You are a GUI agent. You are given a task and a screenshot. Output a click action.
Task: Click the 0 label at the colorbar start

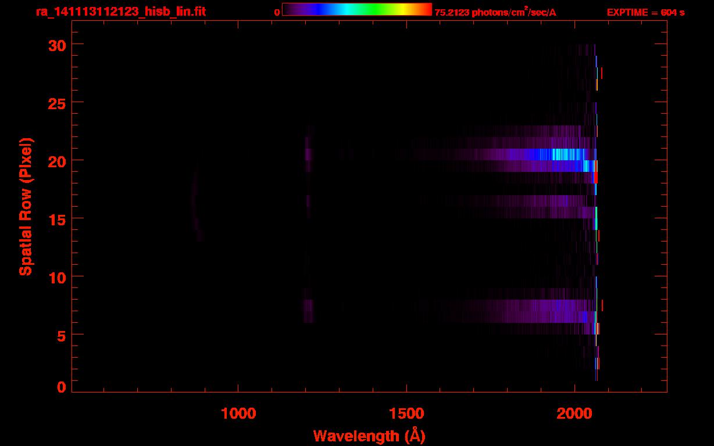pos(277,13)
